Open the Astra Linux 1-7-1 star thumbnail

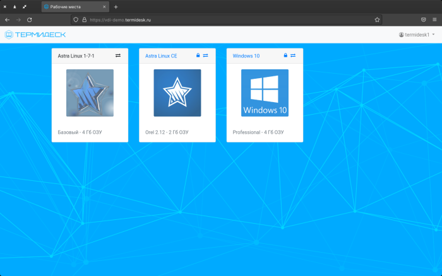[x=90, y=93]
